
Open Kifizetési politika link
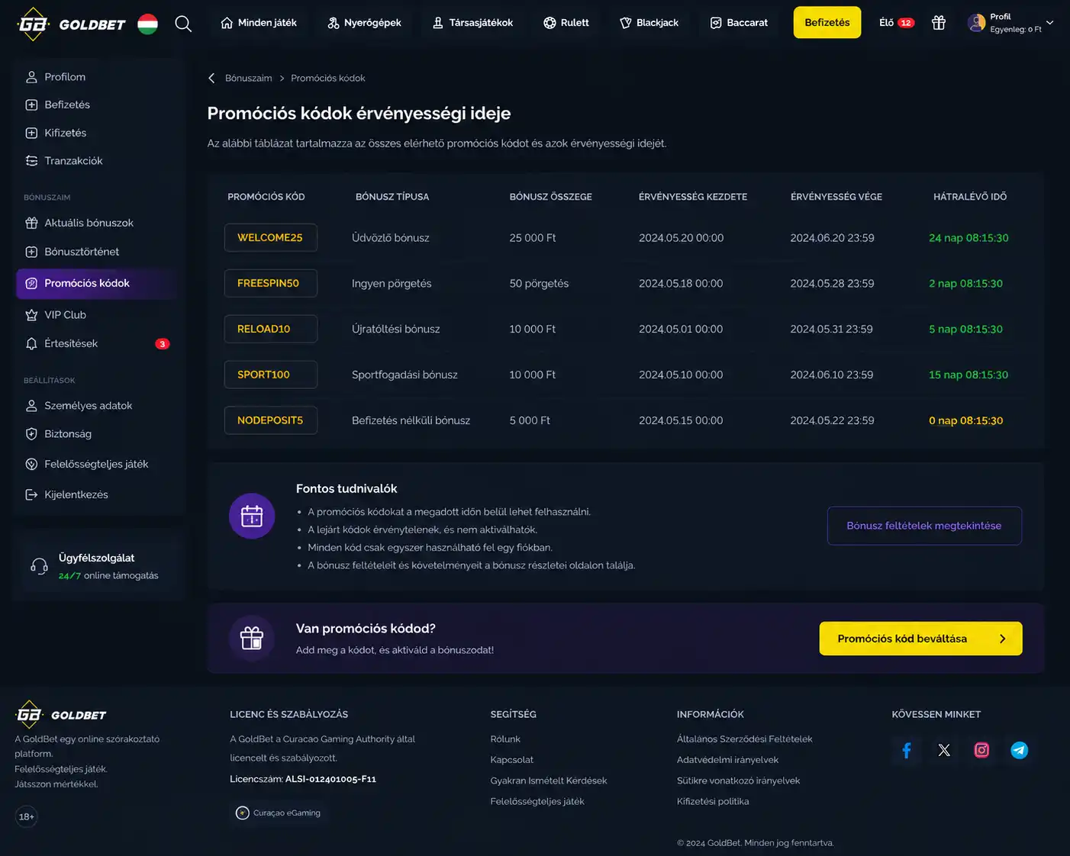coord(713,801)
